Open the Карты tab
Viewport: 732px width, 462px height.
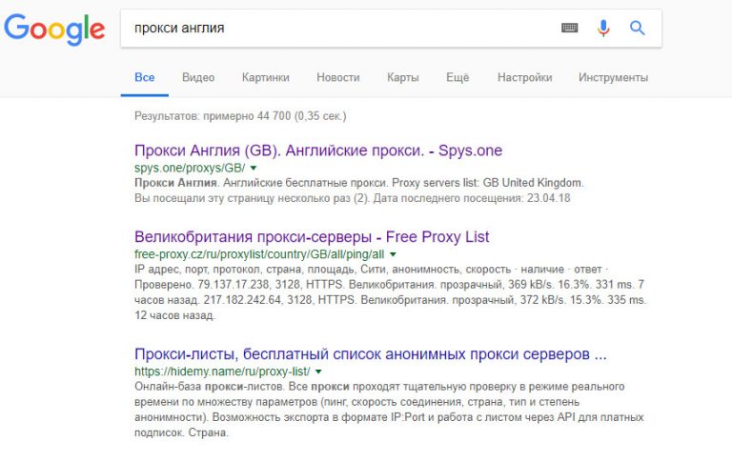(x=403, y=77)
